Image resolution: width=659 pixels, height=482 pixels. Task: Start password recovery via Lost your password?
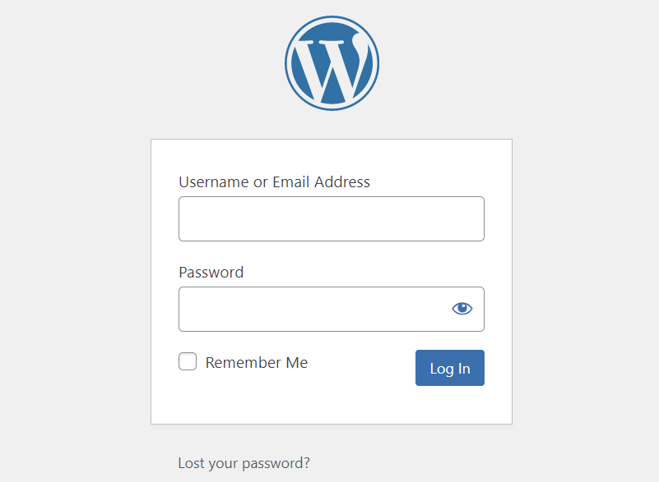click(x=244, y=463)
